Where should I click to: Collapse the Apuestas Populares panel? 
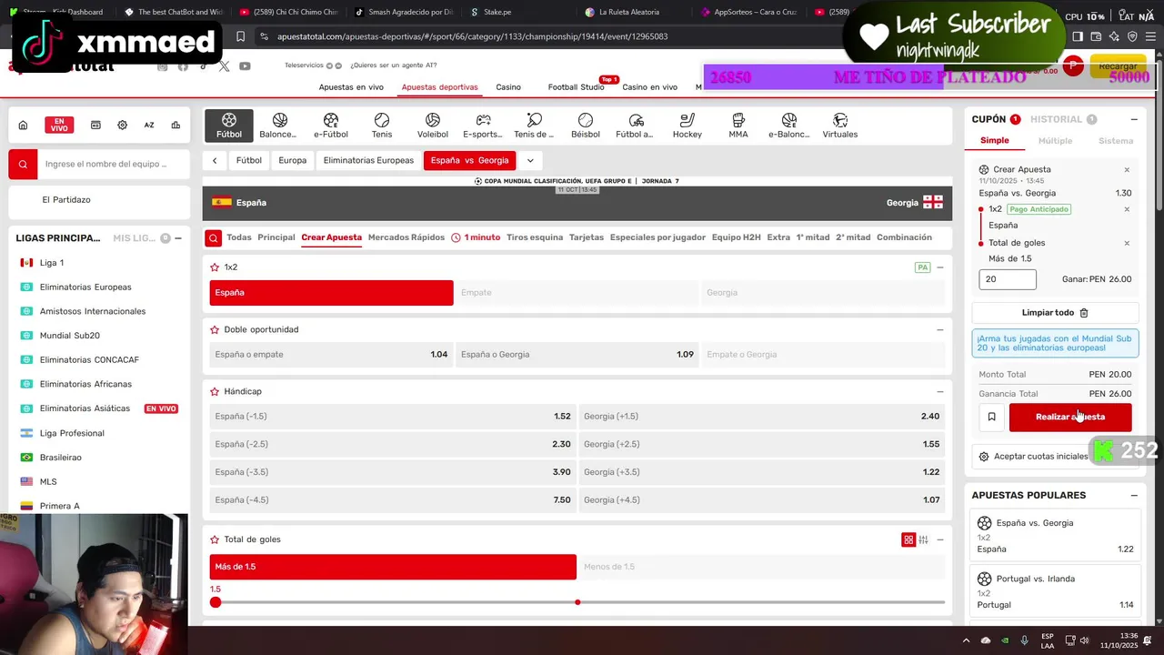click(x=1134, y=495)
